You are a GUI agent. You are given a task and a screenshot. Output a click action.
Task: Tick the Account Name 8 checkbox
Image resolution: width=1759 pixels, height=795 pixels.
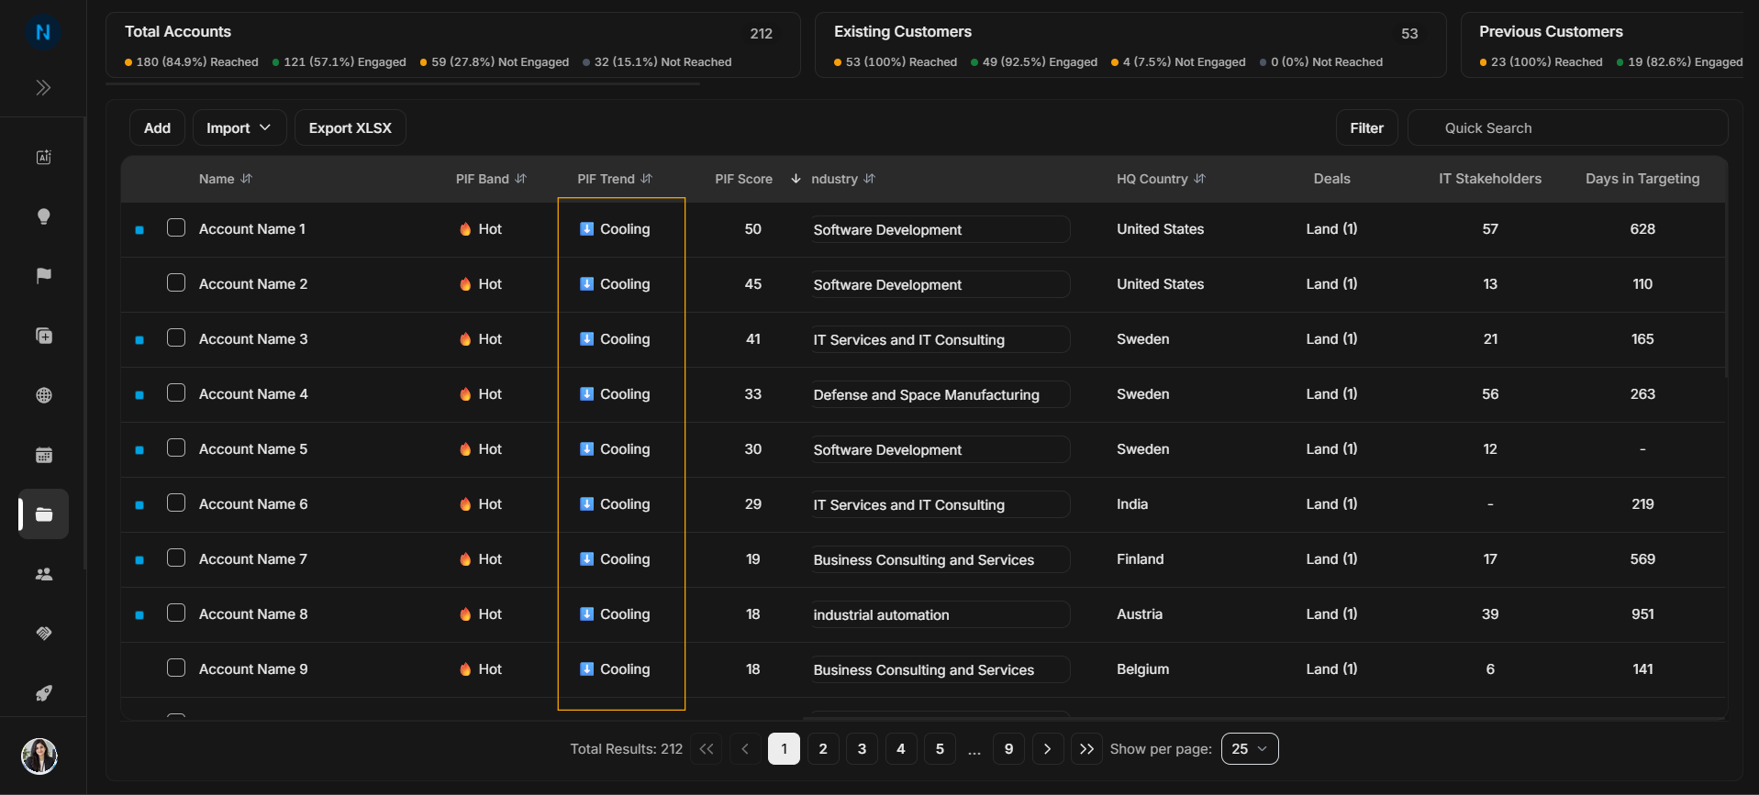176,613
